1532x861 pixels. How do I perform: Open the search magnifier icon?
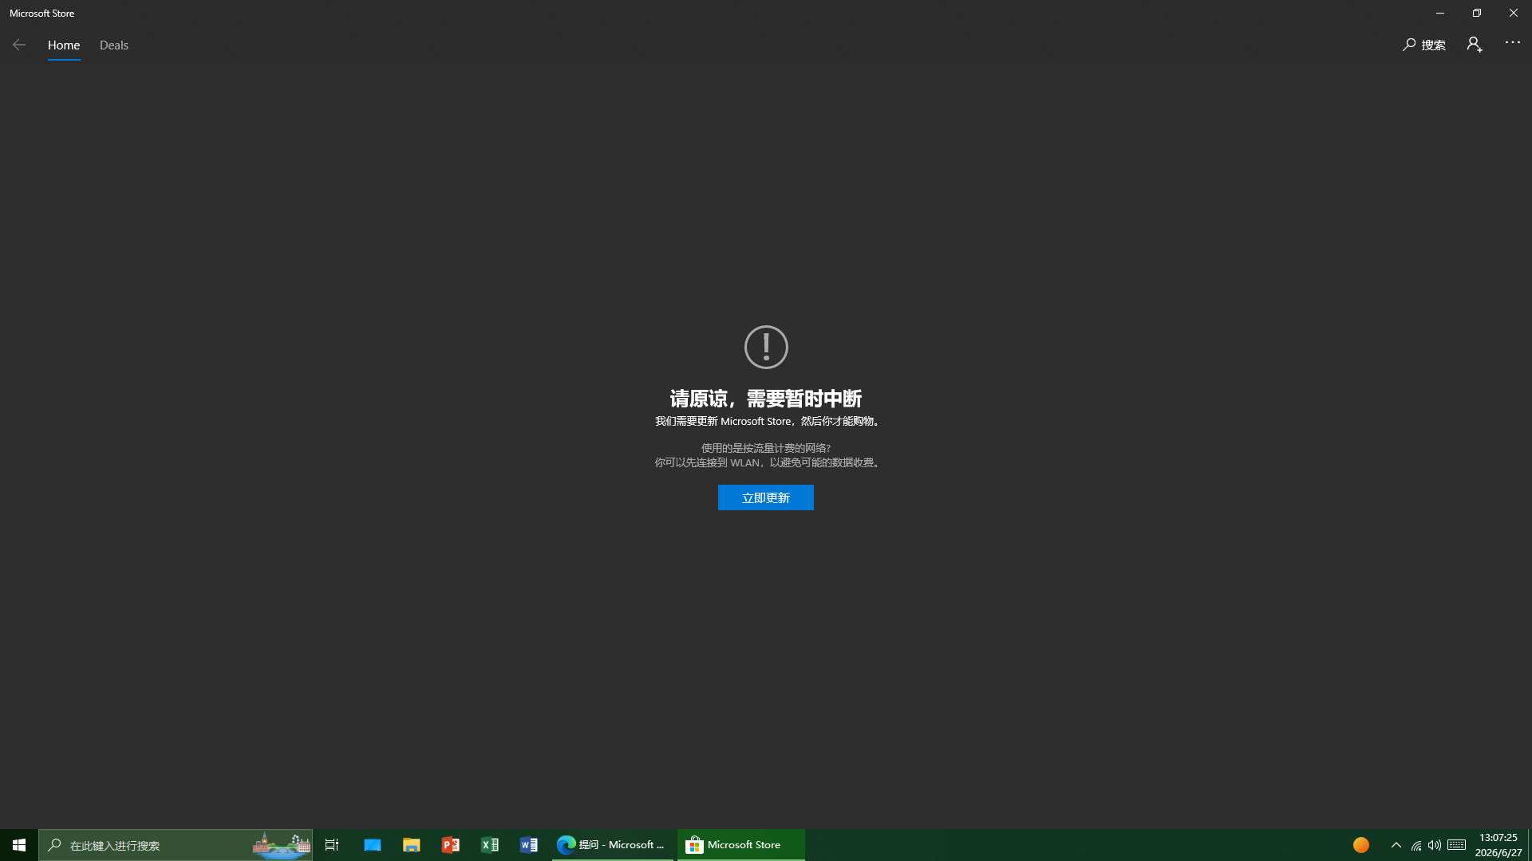click(x=1409, y=45)
